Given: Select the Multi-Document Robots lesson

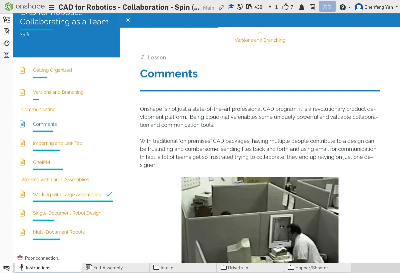Looking at the screenshot, I should [x=59, y=232].
